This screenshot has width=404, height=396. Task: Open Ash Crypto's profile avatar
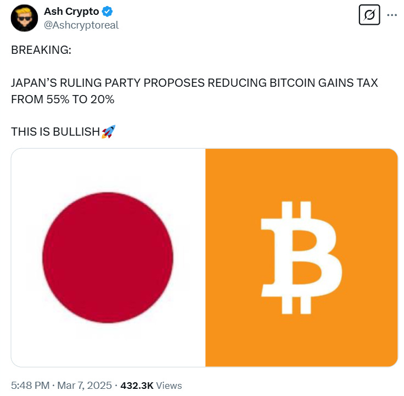click(24, 18)
